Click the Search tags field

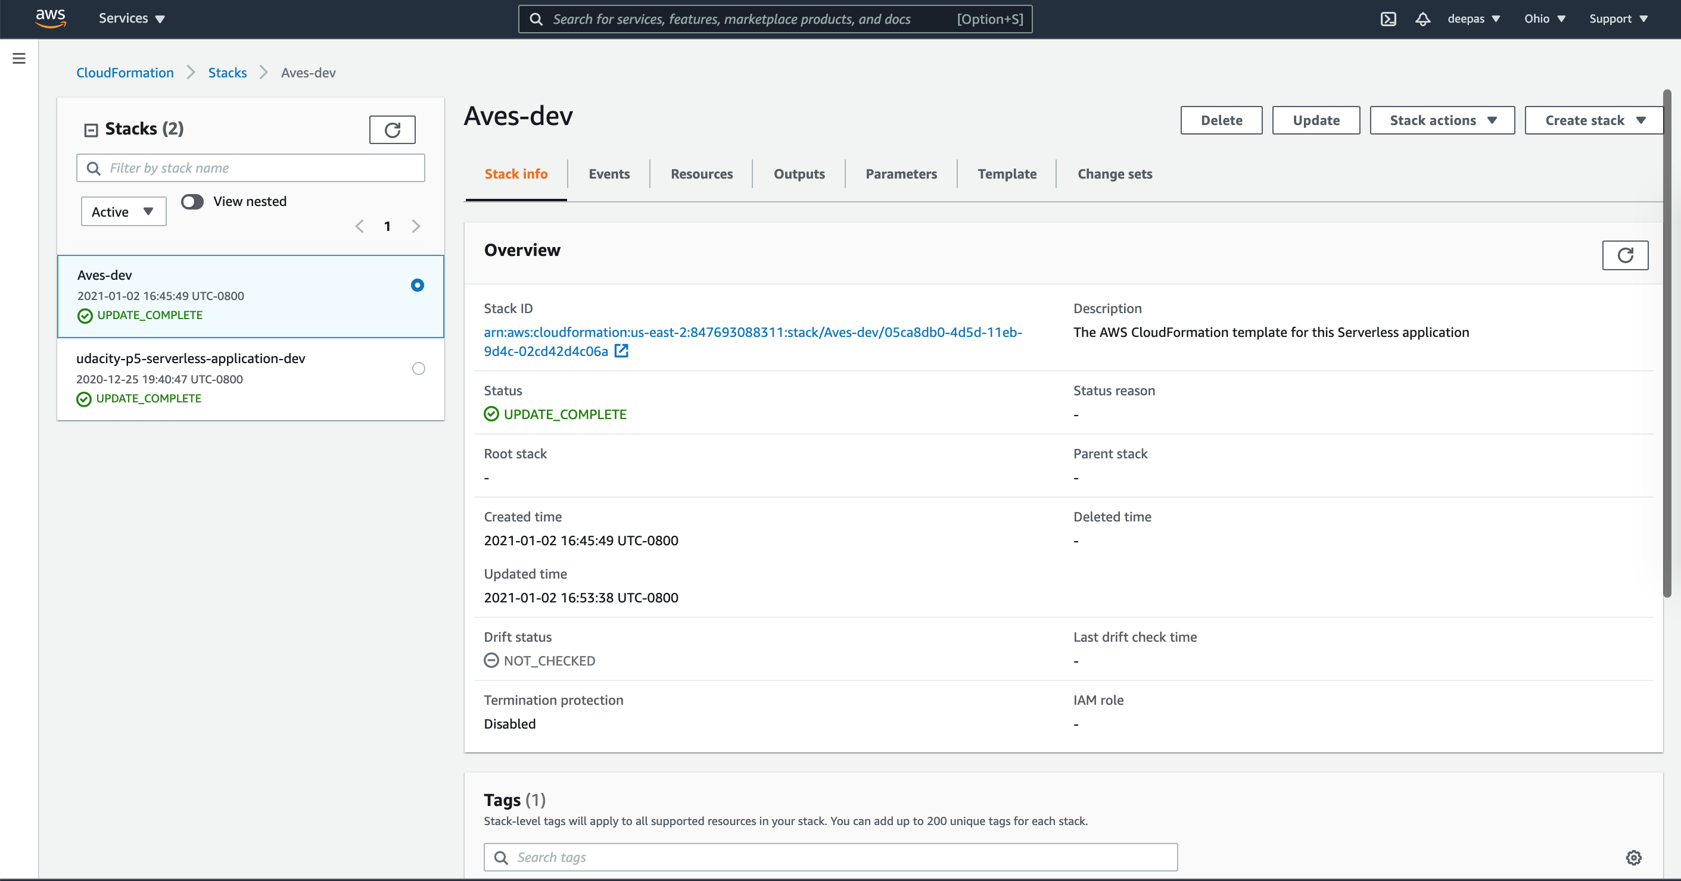point(830,857)
